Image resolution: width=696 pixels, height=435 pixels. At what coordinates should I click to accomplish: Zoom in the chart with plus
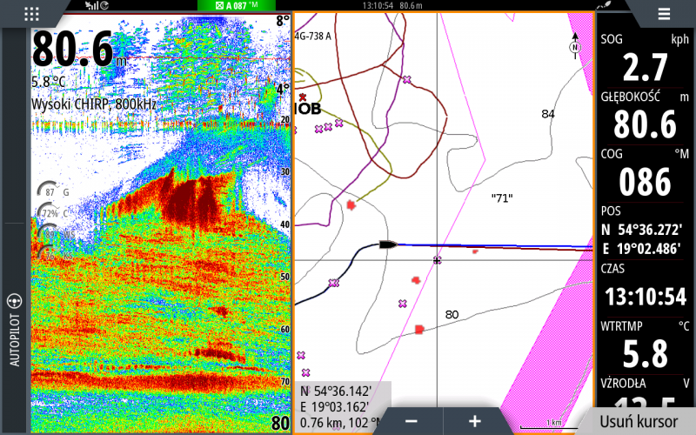(x=475, y=421)
